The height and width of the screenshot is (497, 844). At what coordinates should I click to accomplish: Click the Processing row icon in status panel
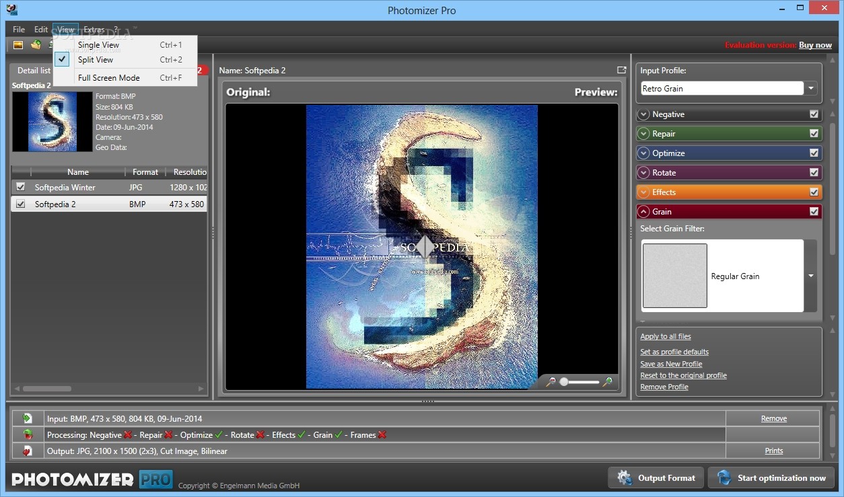[x=28, y=434]
